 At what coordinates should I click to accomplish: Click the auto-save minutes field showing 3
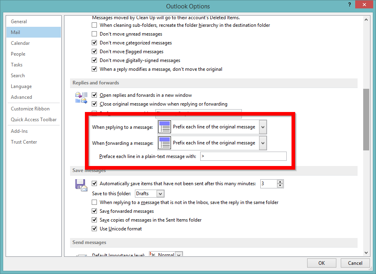pos(269,184)
